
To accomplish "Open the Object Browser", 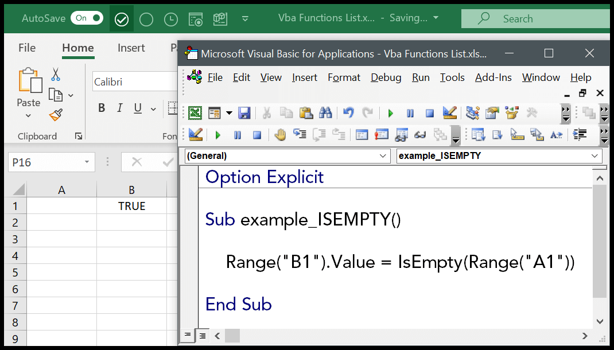I will (x=511, y=113).
